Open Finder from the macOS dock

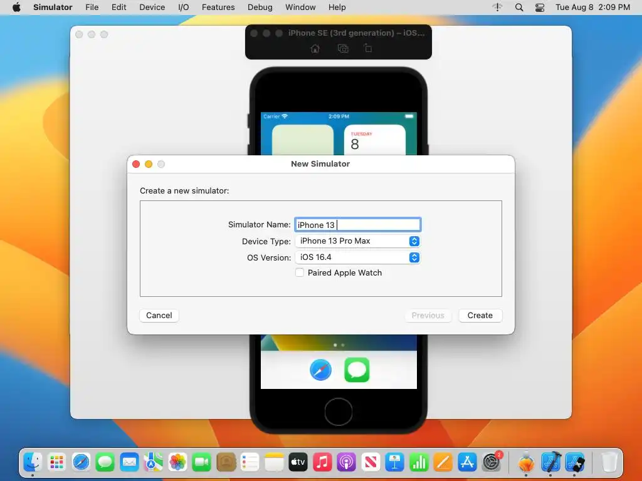point(33,463)
